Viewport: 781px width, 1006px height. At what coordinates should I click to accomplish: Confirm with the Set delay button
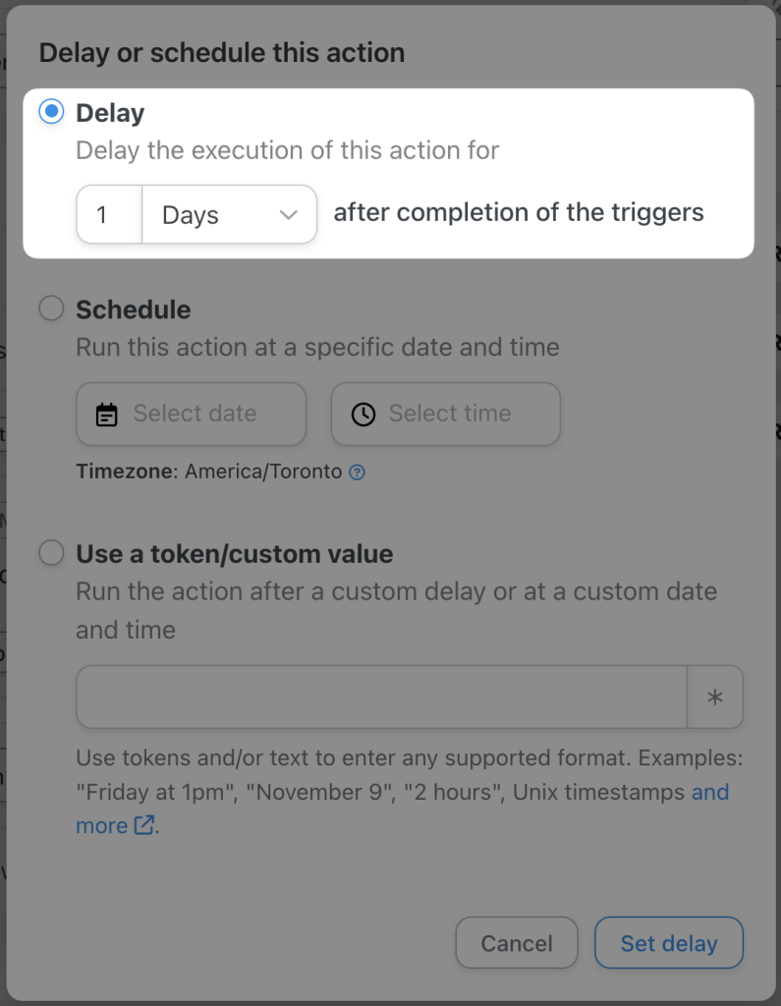[x=669, y=942]
